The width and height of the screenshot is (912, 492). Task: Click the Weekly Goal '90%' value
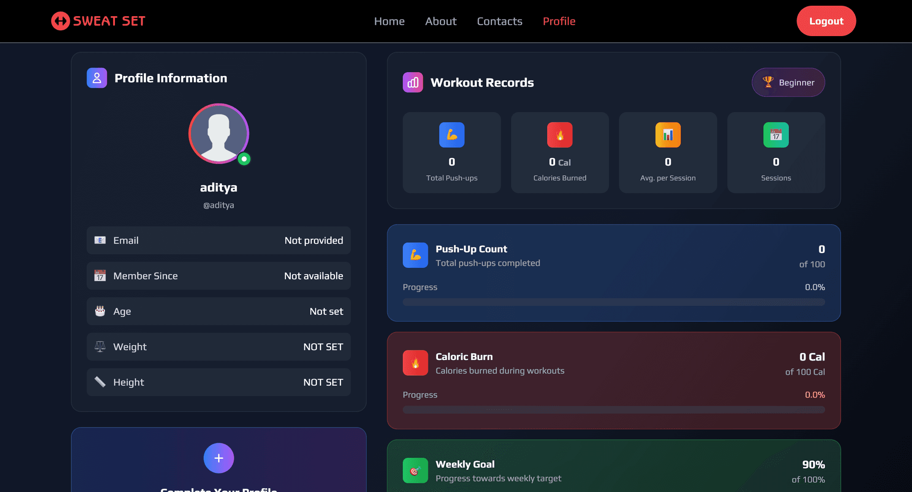tap(813, 464)
